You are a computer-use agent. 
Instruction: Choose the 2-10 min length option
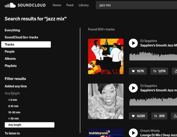tap(13, 106)
